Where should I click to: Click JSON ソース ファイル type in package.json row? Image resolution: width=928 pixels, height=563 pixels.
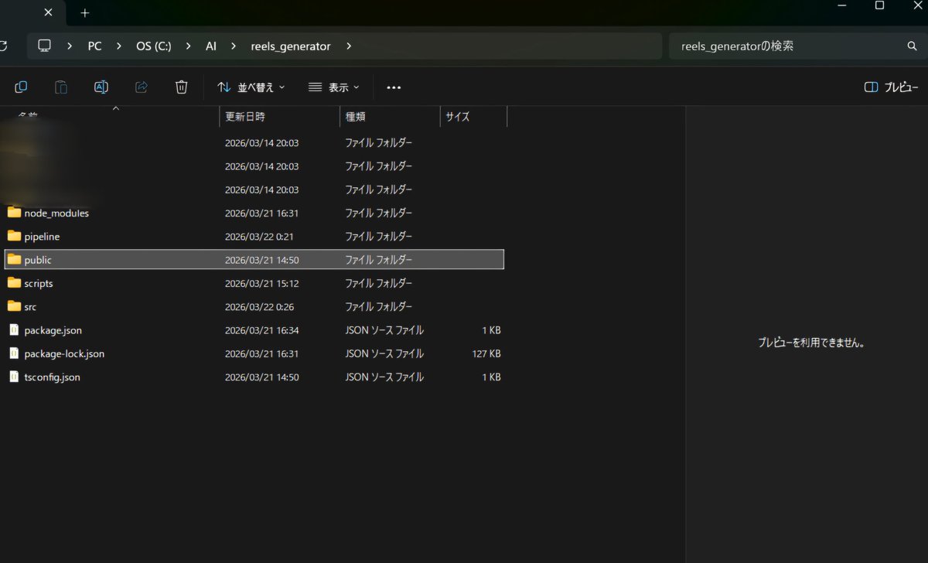[x=384, y=330]
